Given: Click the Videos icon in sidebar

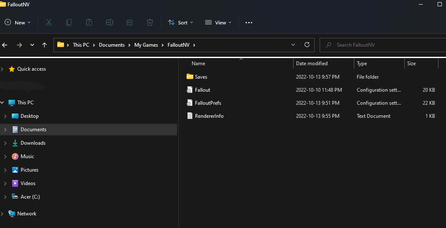Looking at the screenshot, I should [x=15, y=183].
